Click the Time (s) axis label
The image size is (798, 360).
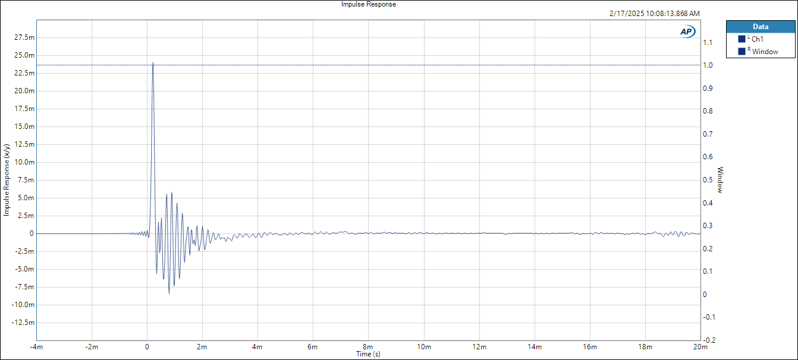pos(368,354)
